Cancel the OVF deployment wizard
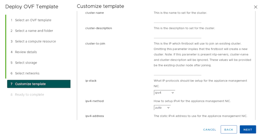This screenshot has width=261, height=135. click(x=210, y=130)
